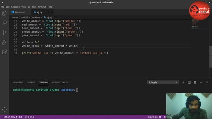This screenshot has width=212, height=119.
Task: Open the Go menu
Action: tap(29, 7)
